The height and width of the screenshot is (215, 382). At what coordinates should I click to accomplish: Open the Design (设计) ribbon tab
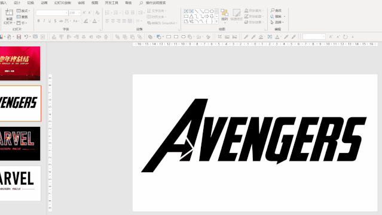click(17, 3)
